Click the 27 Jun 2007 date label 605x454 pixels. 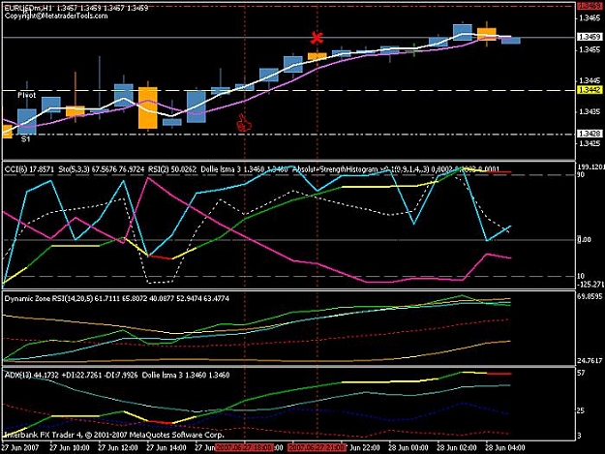coord(19,448)
